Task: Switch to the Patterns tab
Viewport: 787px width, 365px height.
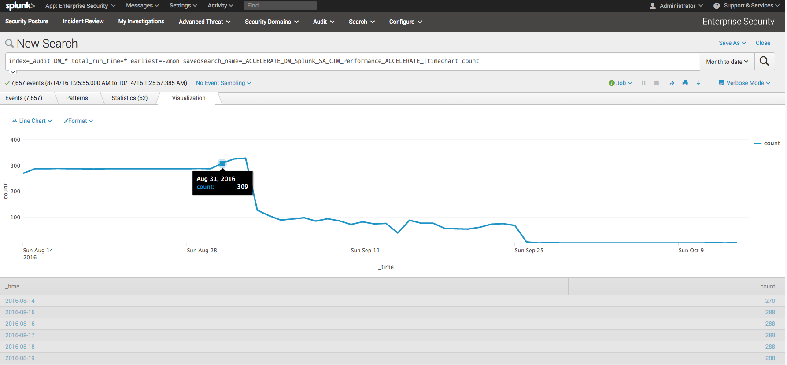Action: tap(77, 98)
